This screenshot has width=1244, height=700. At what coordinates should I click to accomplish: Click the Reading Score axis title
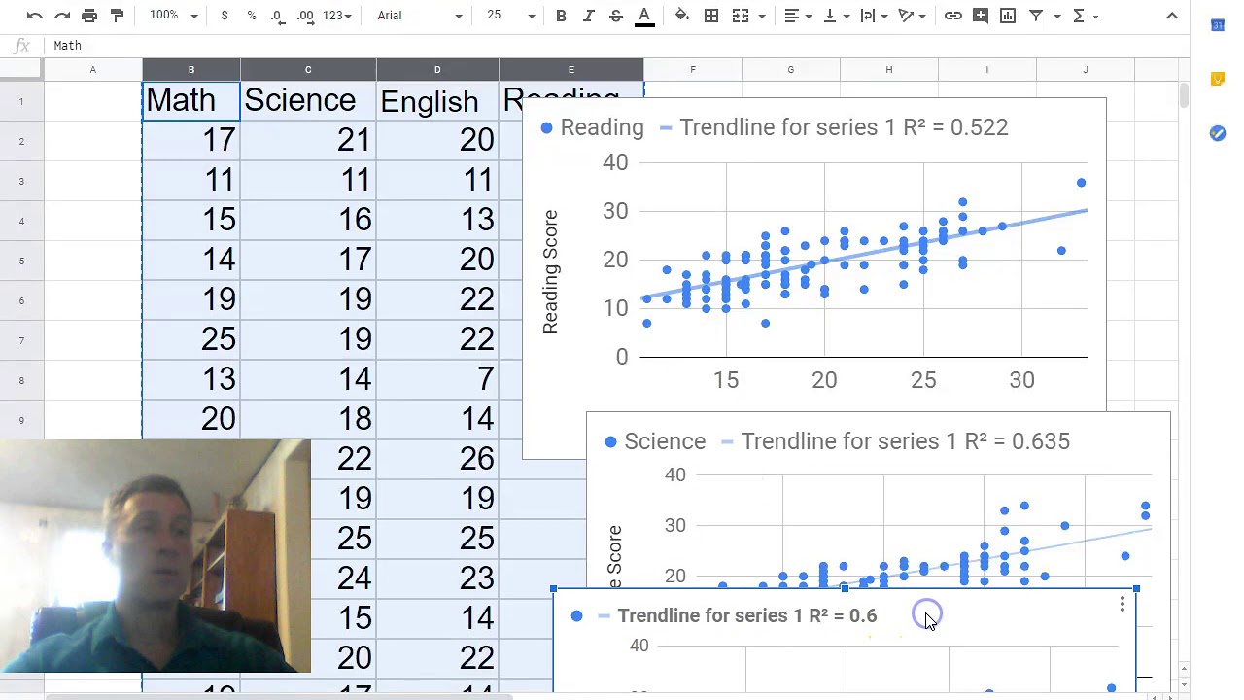551,272
